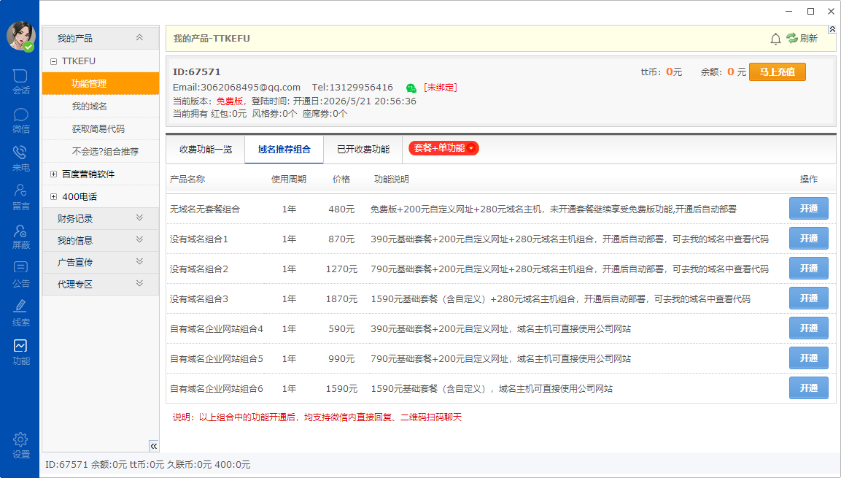Expand the 财务记录 section
Viewport: 841px width, 478px height.
click(x=139, y=217)
